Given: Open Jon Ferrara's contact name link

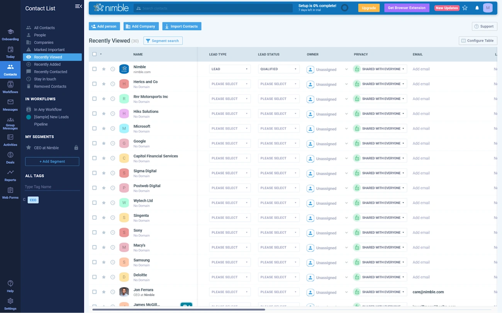Looking at the screenshot, I should (x=143, y=289).
